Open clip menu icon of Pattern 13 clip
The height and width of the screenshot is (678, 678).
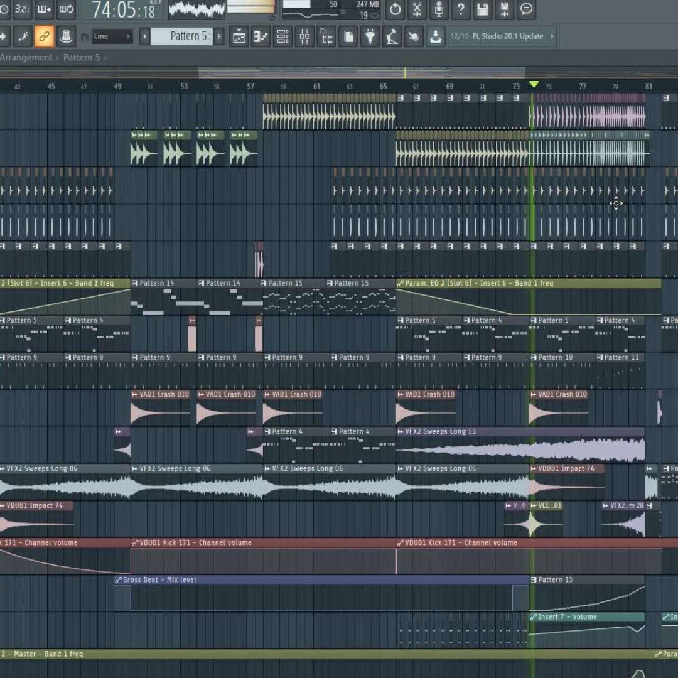[534, 580]
